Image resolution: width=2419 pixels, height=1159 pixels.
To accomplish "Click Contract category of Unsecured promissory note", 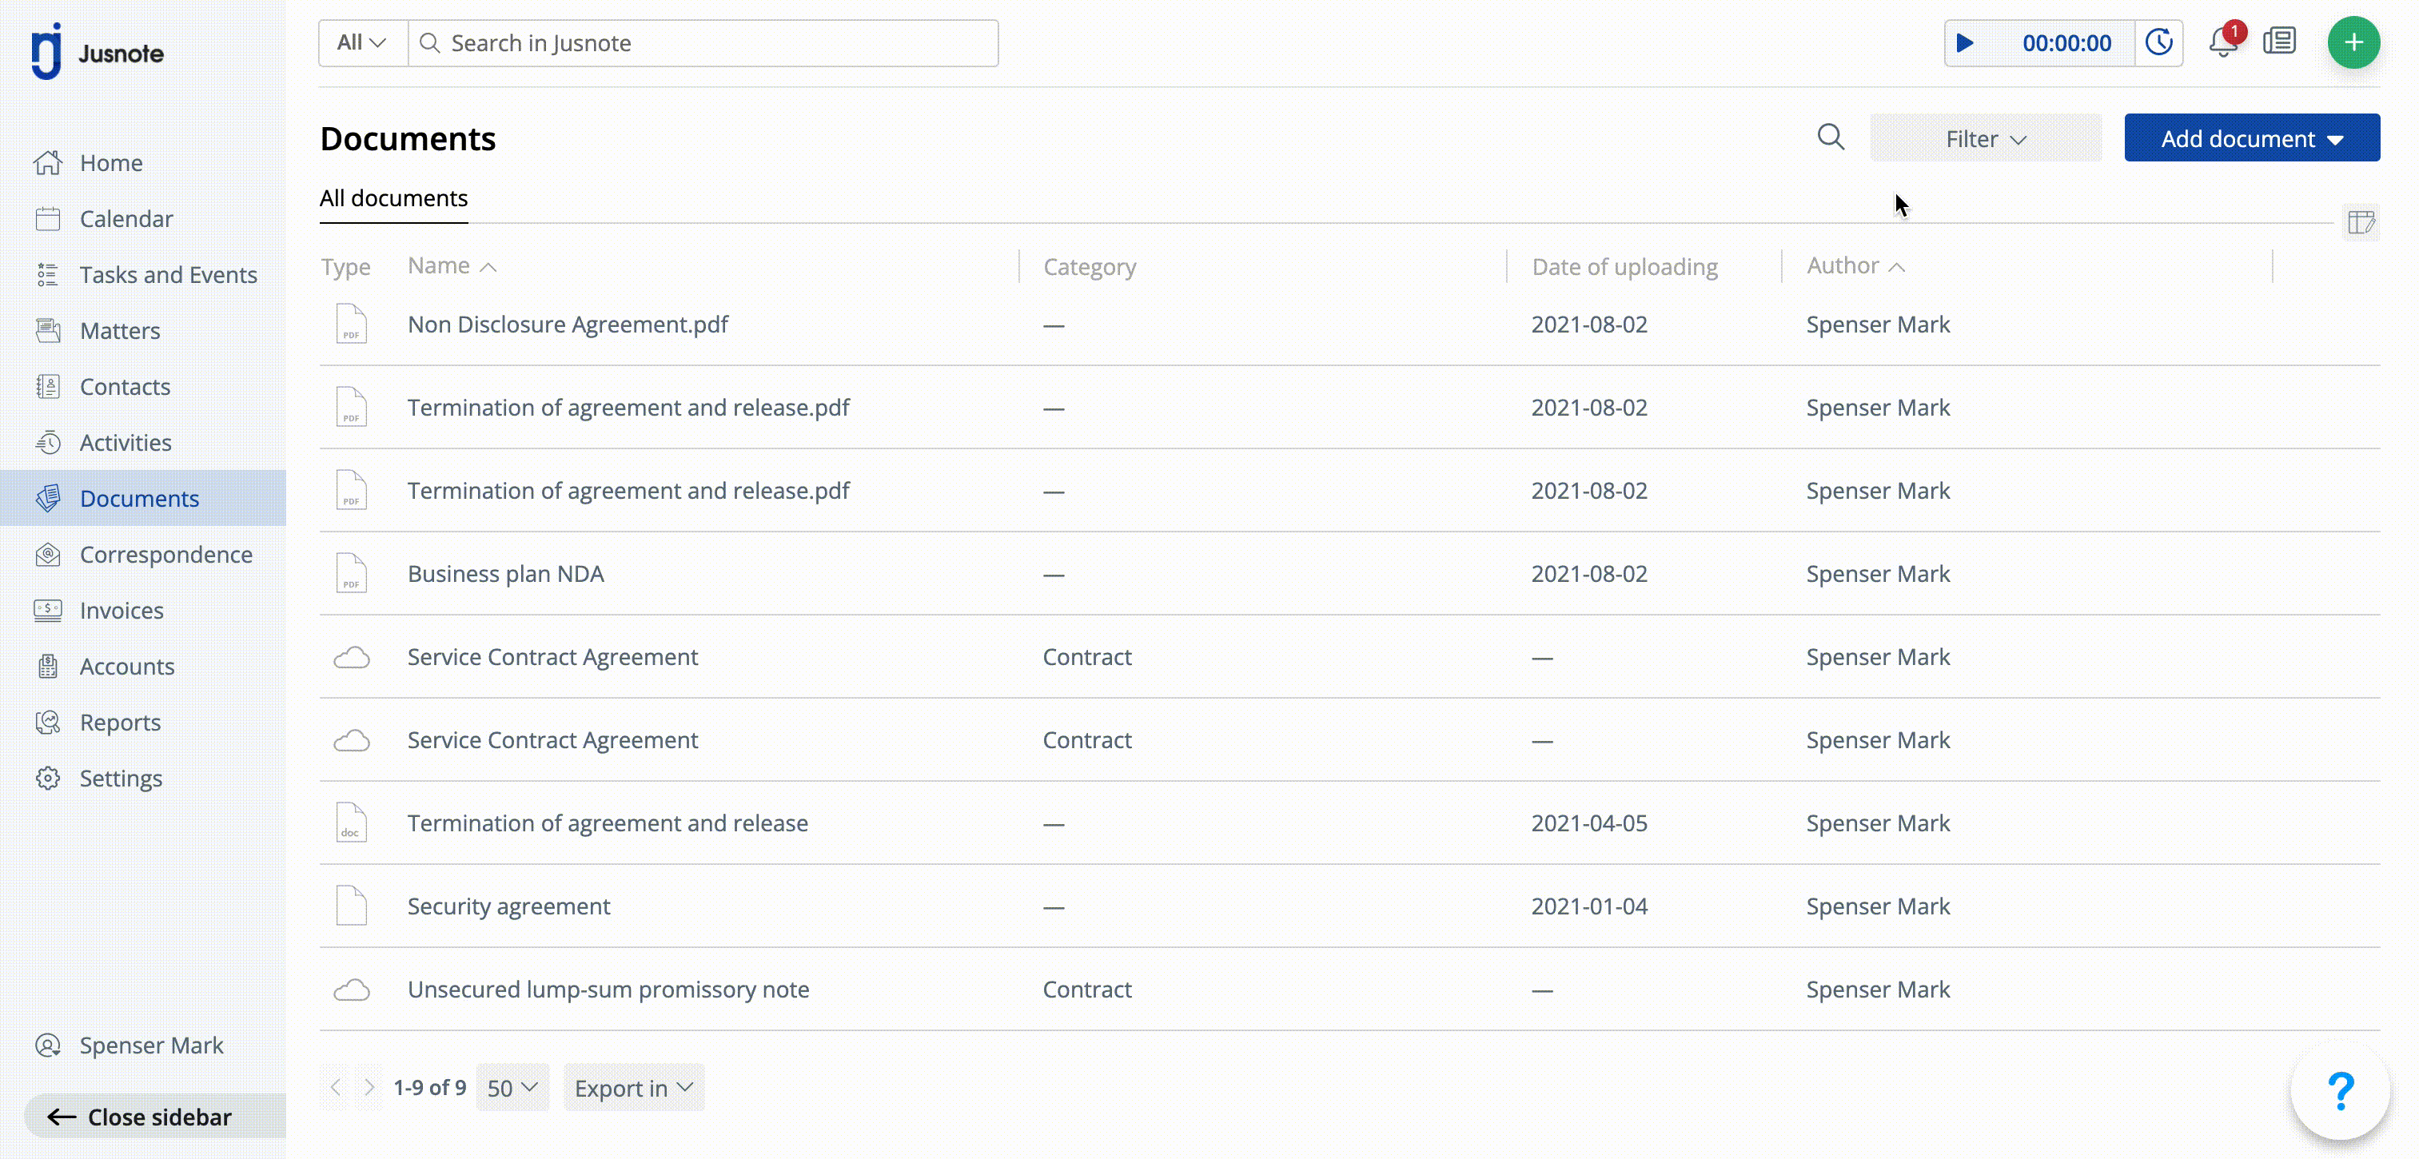I will (1086, 989).
